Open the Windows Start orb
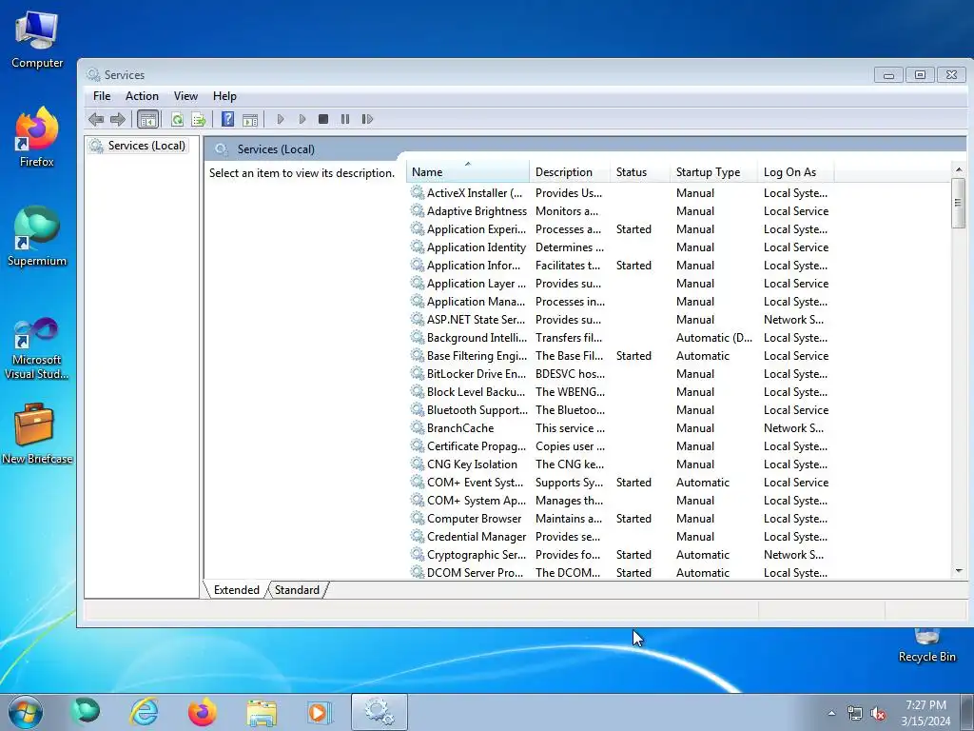 coord(26,712)
